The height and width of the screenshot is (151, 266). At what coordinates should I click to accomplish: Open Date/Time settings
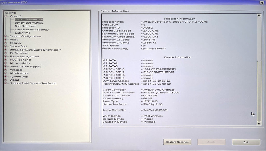(23, 33)
